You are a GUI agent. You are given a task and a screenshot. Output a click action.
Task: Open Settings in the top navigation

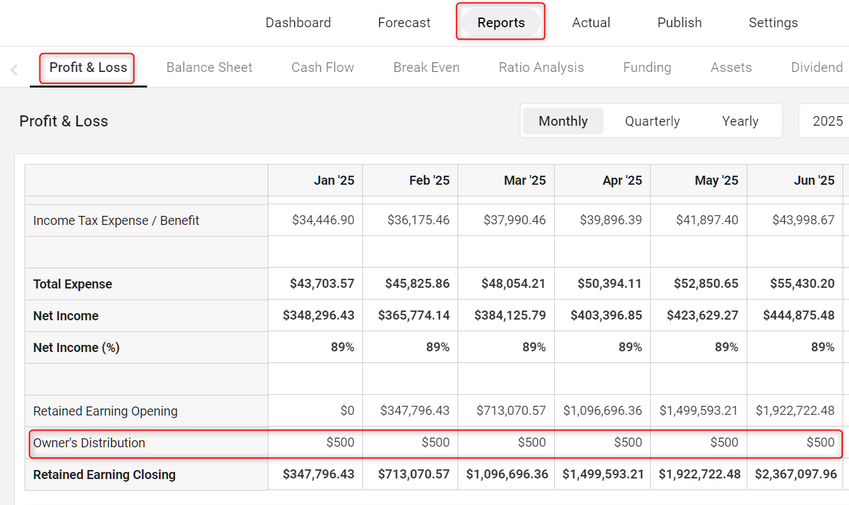pyautogui.click(x=773, y=23)
